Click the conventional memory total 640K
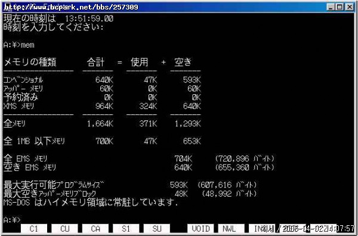Image resolution: width=358 pixels, height=236 pixels. tap(104, 80)
